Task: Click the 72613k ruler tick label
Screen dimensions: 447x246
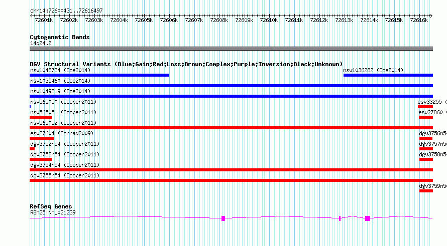Action: (x=344, y=20)
